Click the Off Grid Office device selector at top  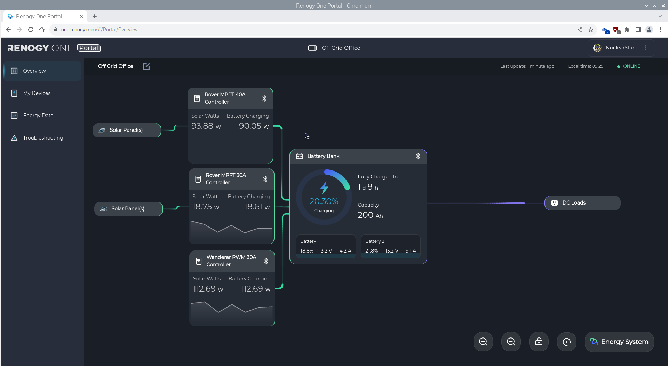(334, 48)
